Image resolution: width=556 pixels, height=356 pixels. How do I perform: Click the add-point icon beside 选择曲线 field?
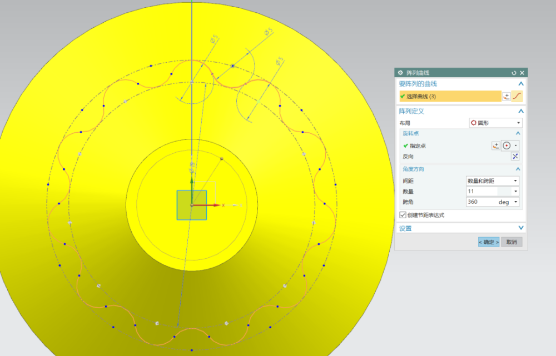[x=506, y=96]
